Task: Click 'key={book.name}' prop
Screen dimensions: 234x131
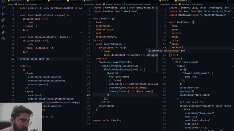Action: [119, 77]
